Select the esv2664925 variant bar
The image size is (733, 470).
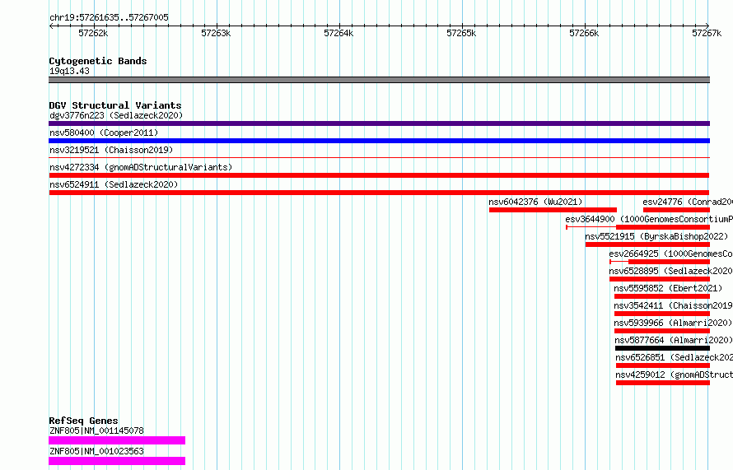tap(660, 262)
